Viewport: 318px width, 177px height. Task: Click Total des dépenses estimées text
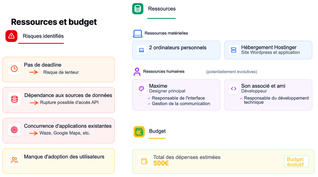[x=186, y=157]
